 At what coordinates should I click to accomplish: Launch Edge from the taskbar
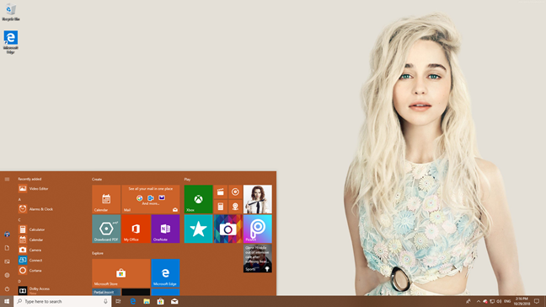point(132,301)
